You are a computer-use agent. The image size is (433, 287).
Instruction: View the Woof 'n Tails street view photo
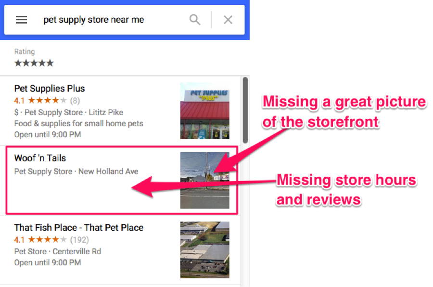pyautogui.click(x=204, y=180)
